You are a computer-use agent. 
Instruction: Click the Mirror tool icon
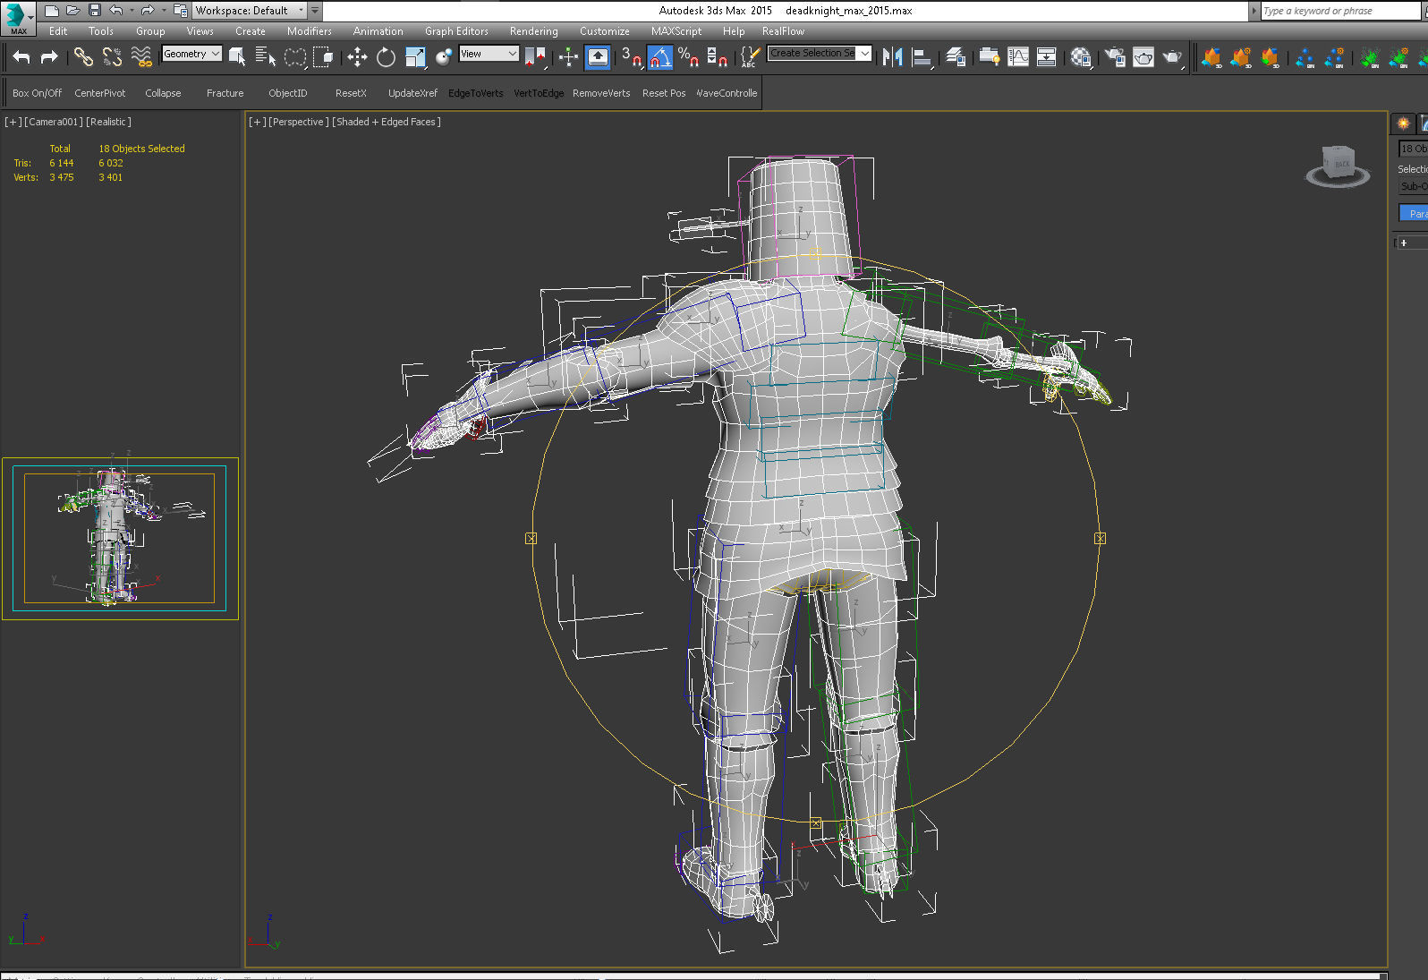click(892, 57)
